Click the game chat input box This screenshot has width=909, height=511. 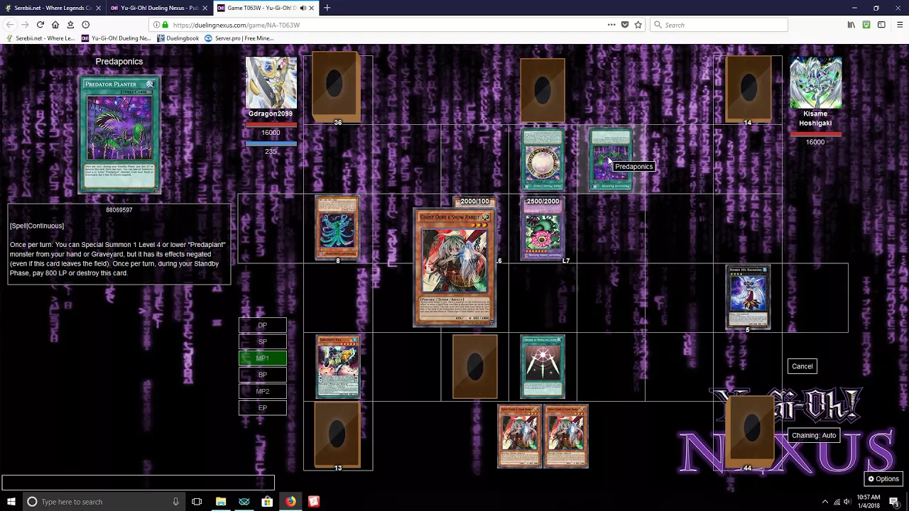[x=138, y=483]
